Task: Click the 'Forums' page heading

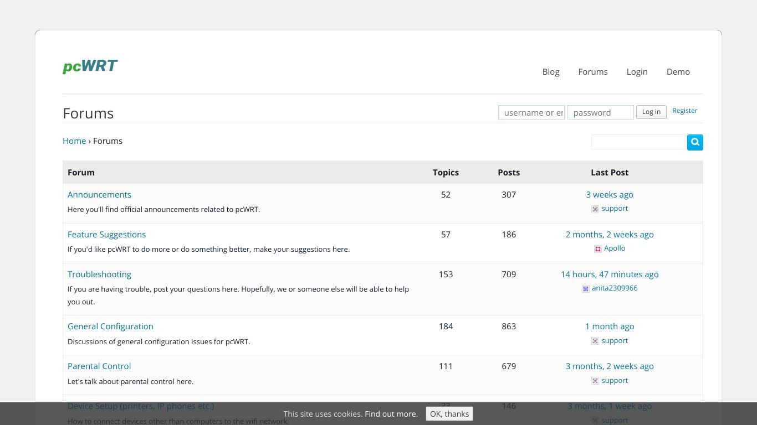Action: (88, 113)
